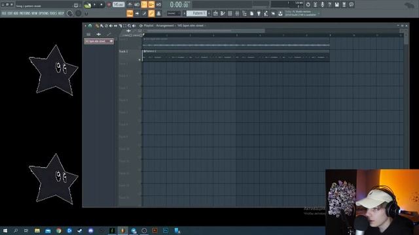Click the download arrow icon in toolbar
Screen dimensions: 419x235
coord(280,13)
